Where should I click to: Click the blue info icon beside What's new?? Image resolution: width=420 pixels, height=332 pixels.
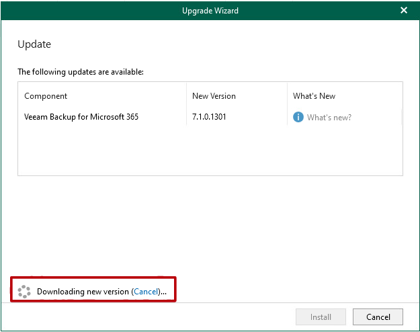pos(298,117)
